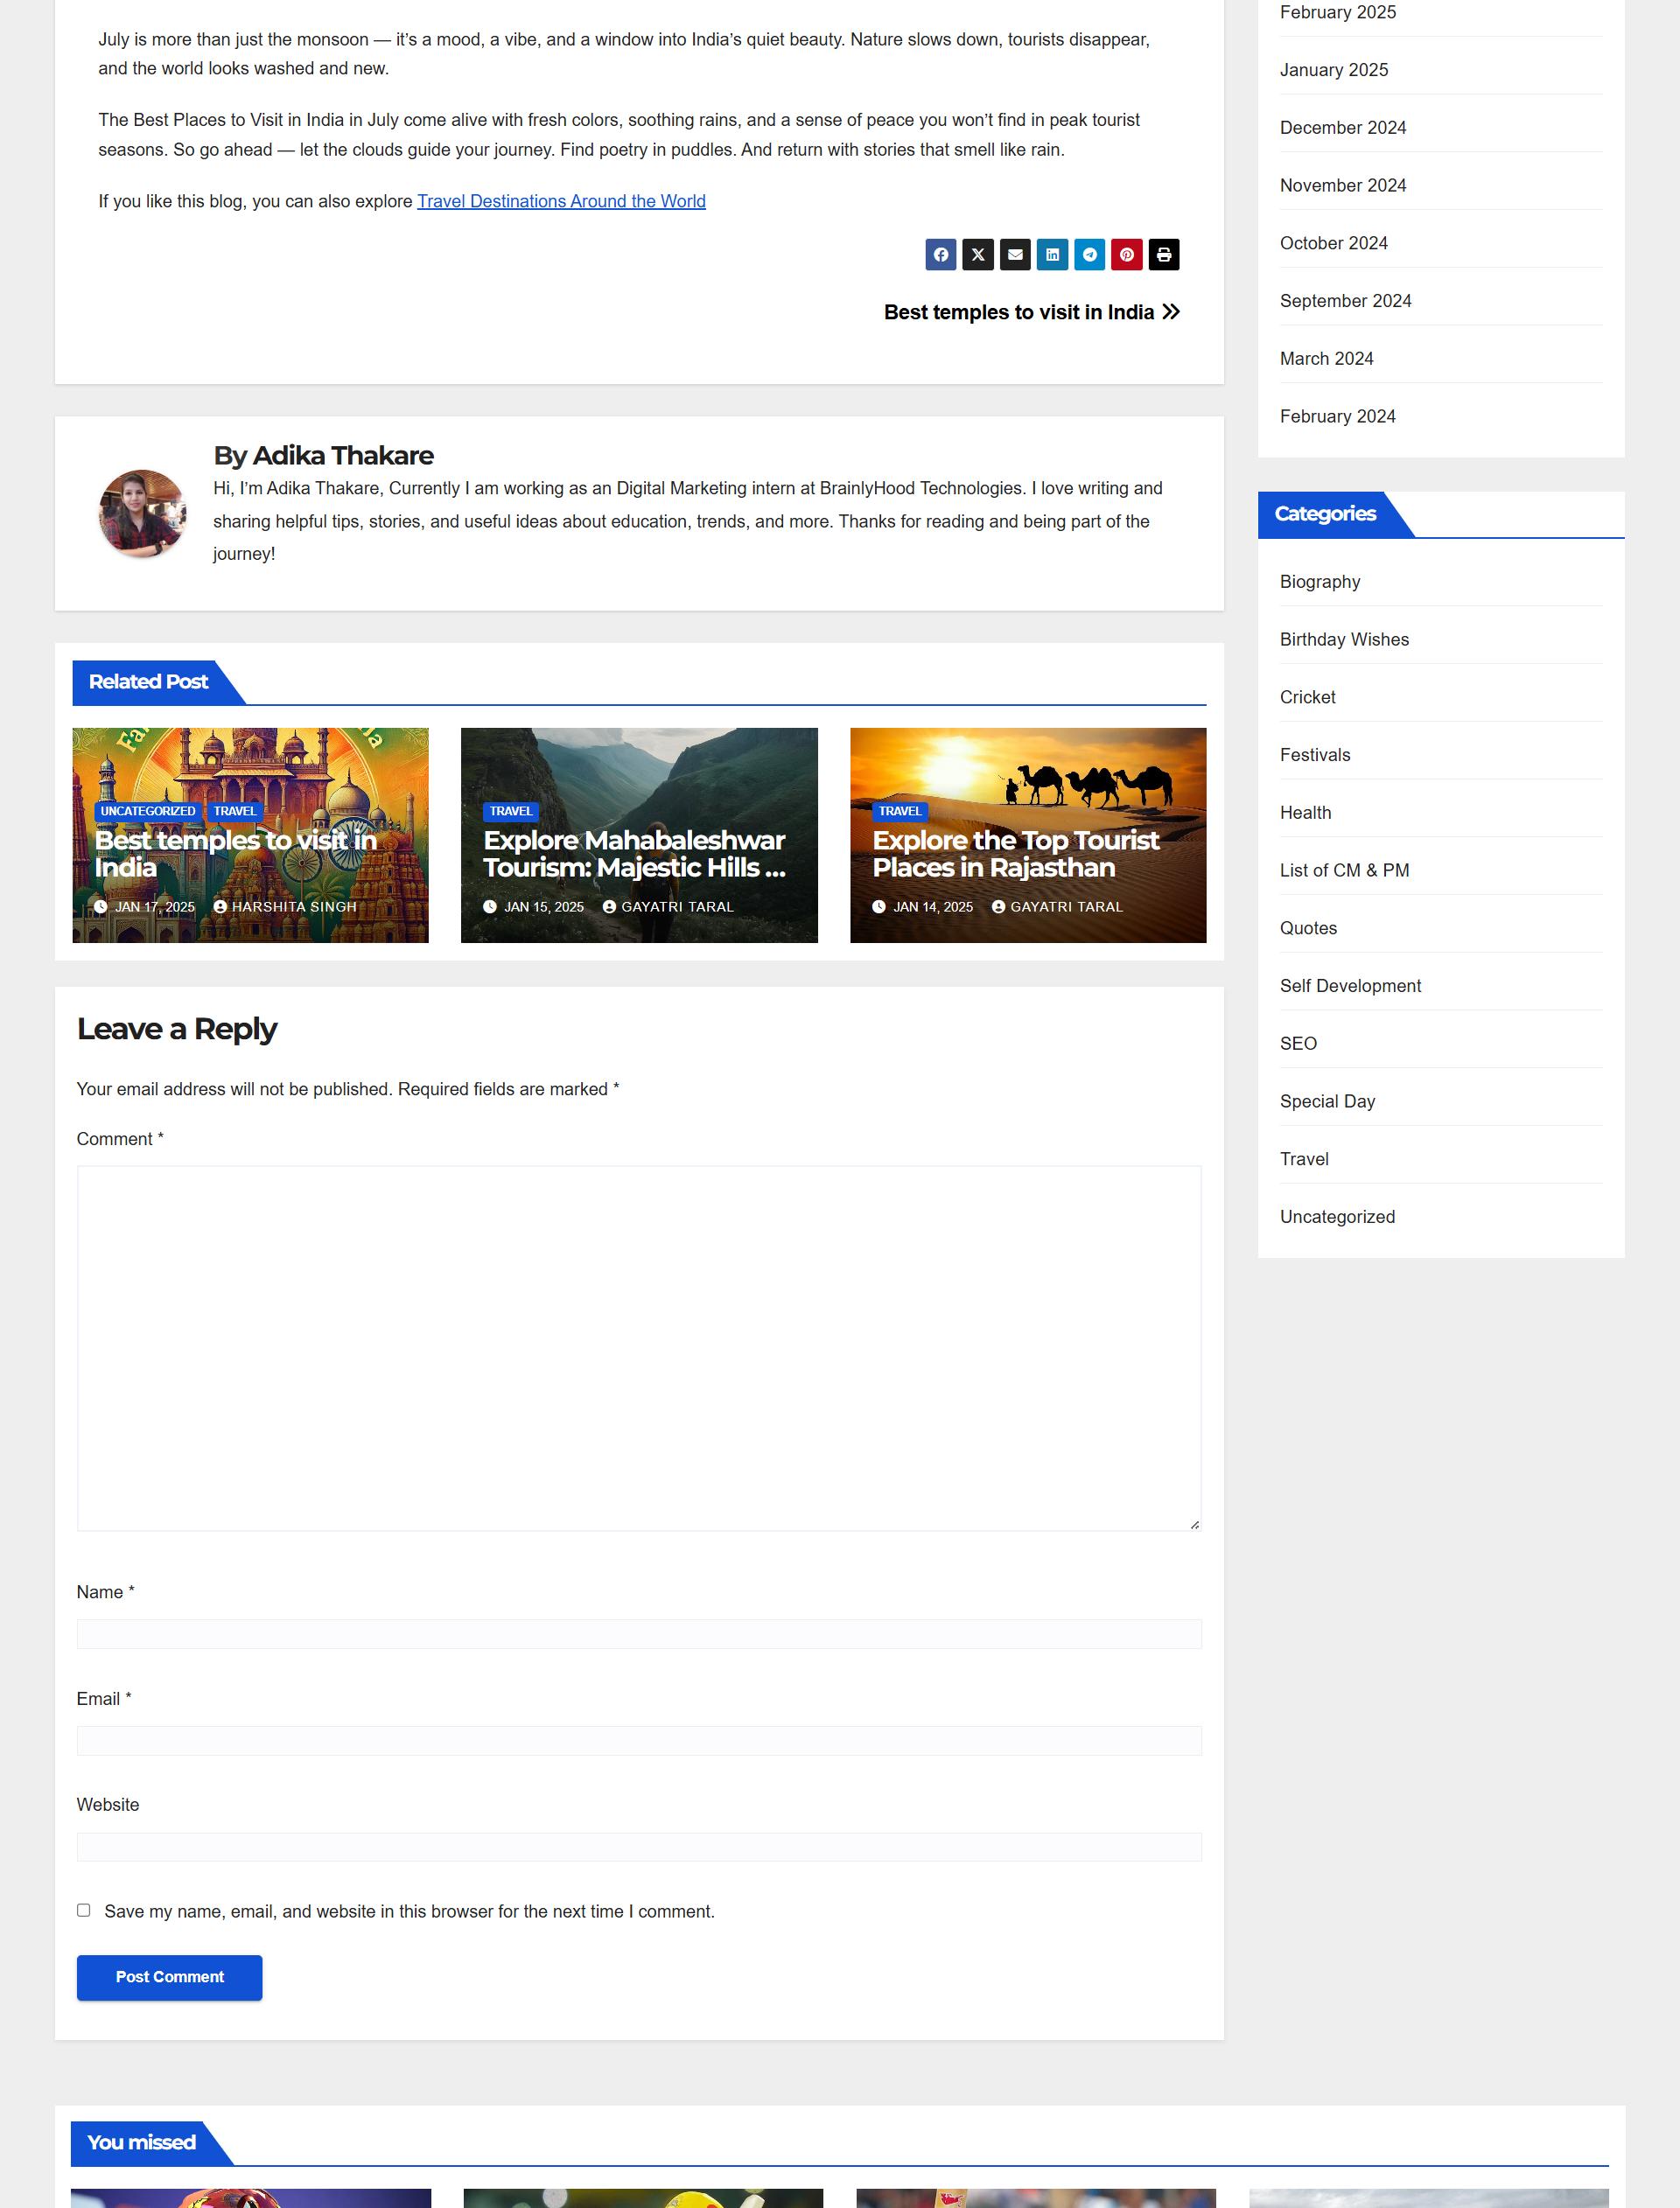Share via the Telegram icon

[1089, 255]
